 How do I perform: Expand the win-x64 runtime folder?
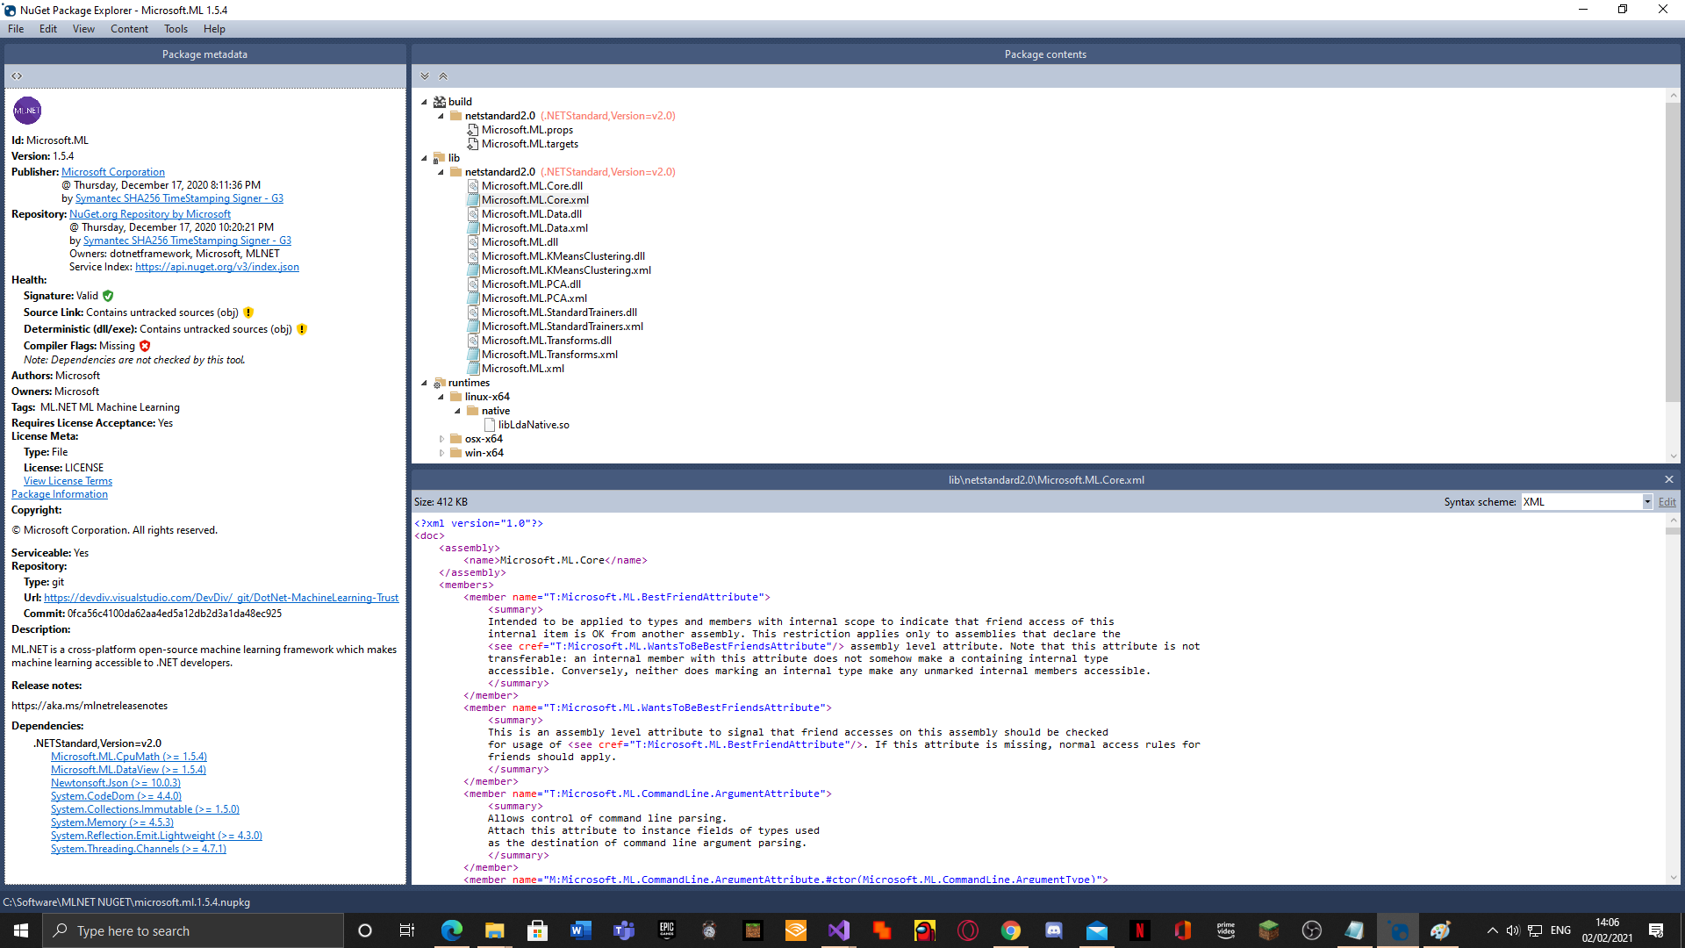(441, 453)
